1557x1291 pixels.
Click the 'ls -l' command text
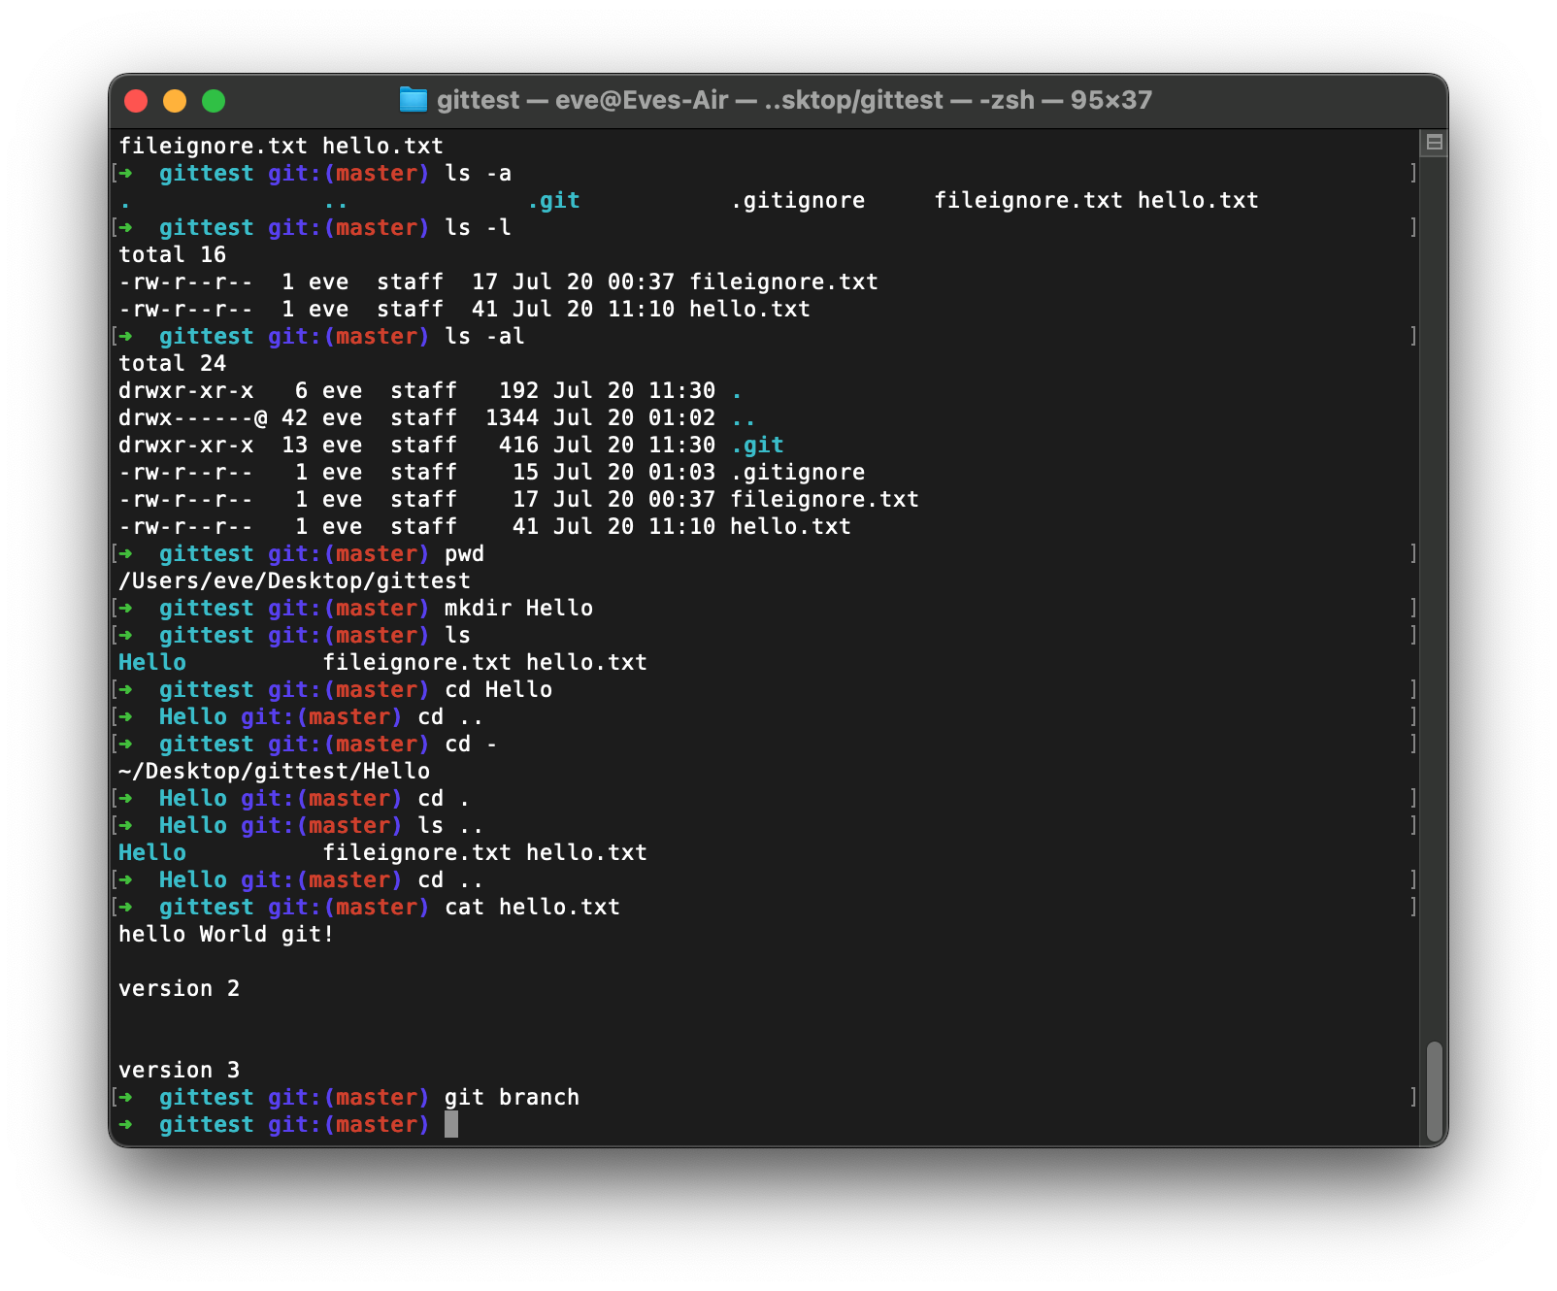click(x=478, y=227)
